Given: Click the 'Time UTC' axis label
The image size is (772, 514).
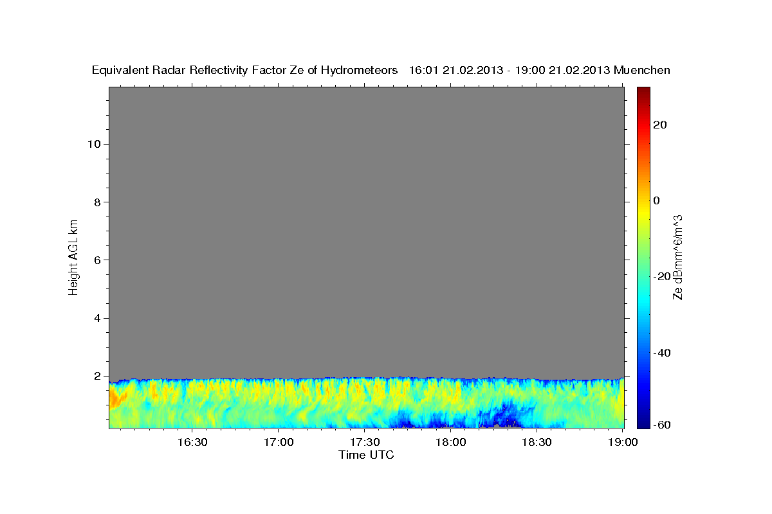Looking at the screenshot, I should [366, 455].
